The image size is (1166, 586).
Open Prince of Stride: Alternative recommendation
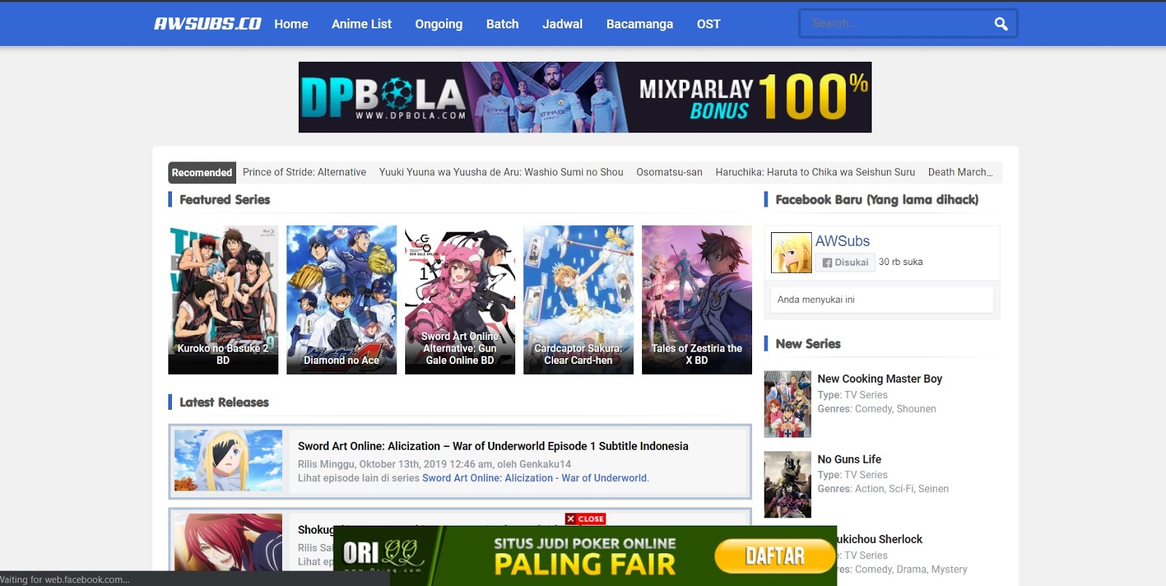pos(304,173)
